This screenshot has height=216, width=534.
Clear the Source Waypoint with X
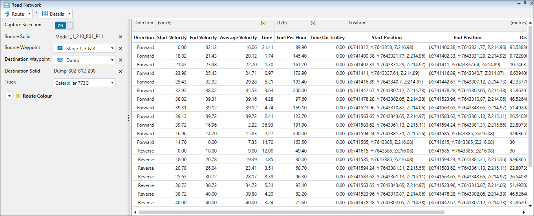(x=121, y=49)
